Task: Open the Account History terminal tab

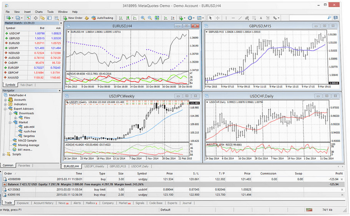Action: pyautogui.click(x=43, y=203)
